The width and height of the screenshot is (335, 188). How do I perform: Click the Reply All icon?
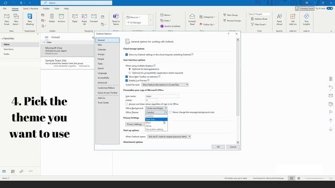coord(84,19)
